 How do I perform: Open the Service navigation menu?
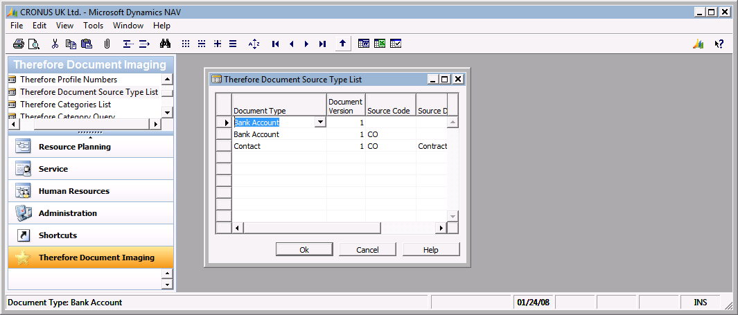[x=91, y=169]
